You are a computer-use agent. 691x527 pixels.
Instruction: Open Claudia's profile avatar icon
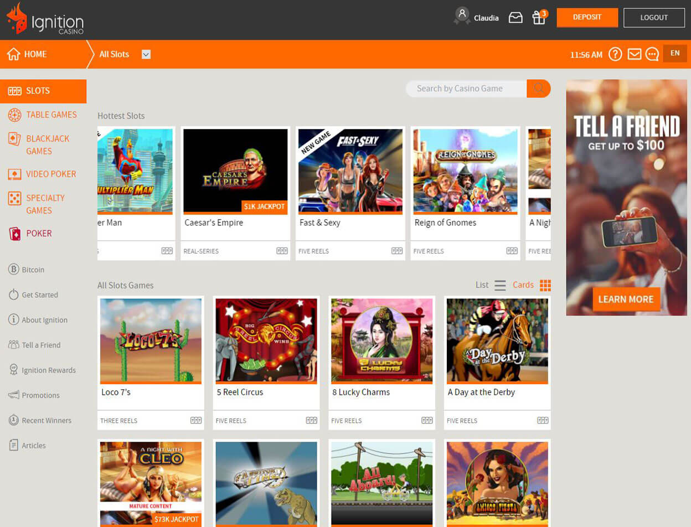tap(462, 16)
